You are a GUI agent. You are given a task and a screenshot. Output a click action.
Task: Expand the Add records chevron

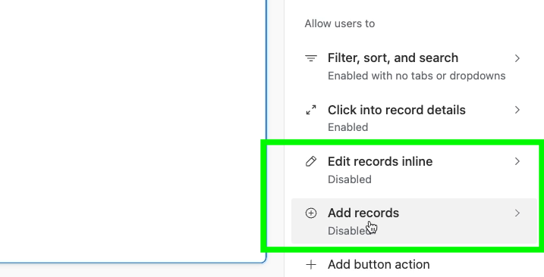pos(517,213)
